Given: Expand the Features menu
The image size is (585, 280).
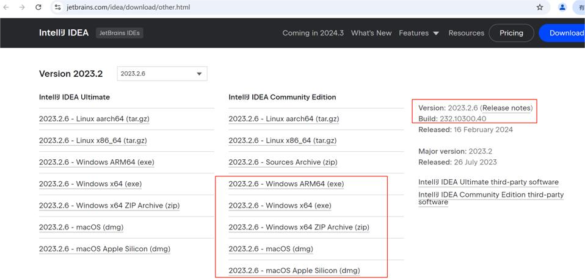Looking at the screenshot, I should 419,33.
